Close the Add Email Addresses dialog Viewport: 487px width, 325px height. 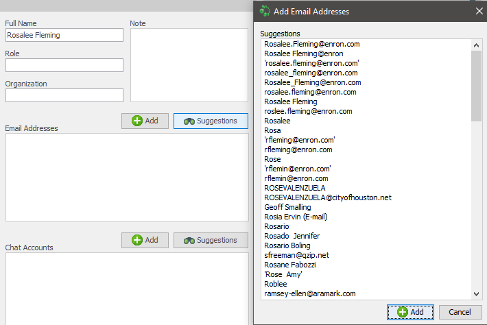click(x=478, y=11)
